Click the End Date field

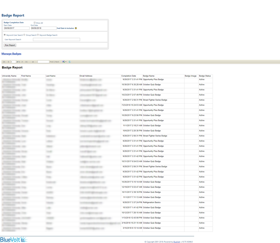pyautogui.click(x=44, y=28)
